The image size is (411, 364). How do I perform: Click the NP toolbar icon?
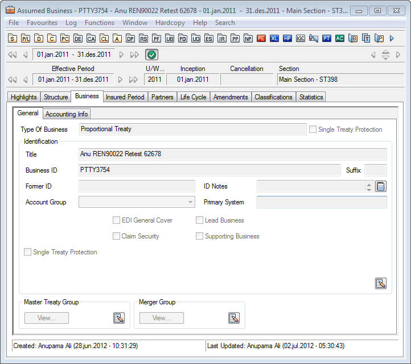point(248,39)
